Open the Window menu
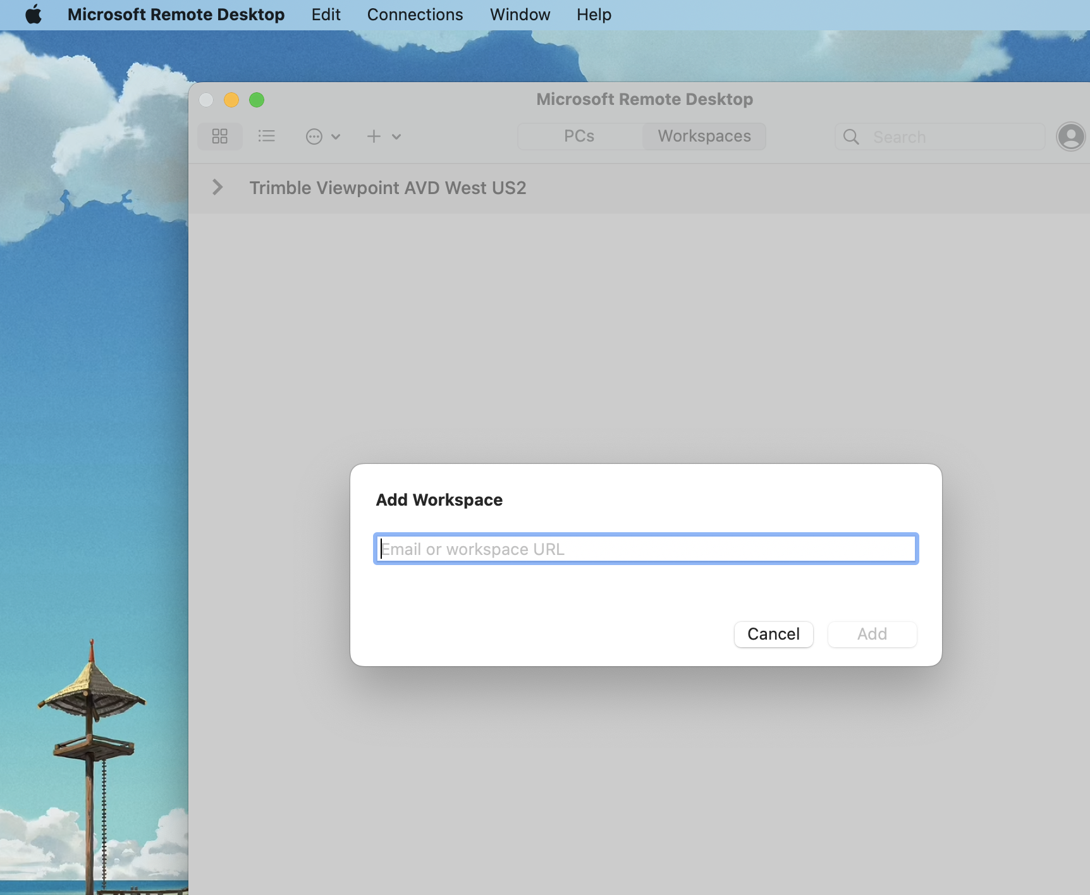The height and width of the screenshot is (895, 1090). (x=520, y=15)
